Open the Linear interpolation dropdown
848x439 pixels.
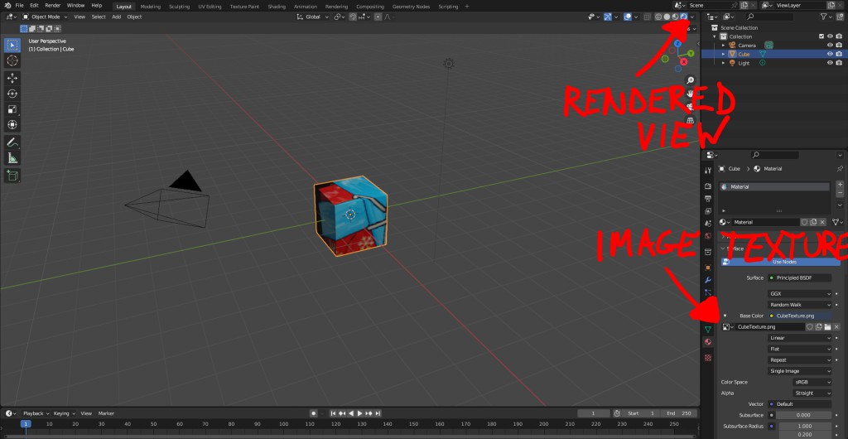click(800, 338)
